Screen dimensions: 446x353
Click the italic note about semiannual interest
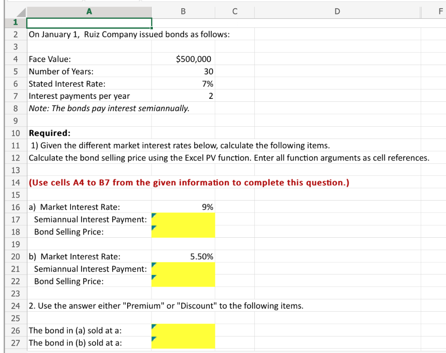point(109,108)
